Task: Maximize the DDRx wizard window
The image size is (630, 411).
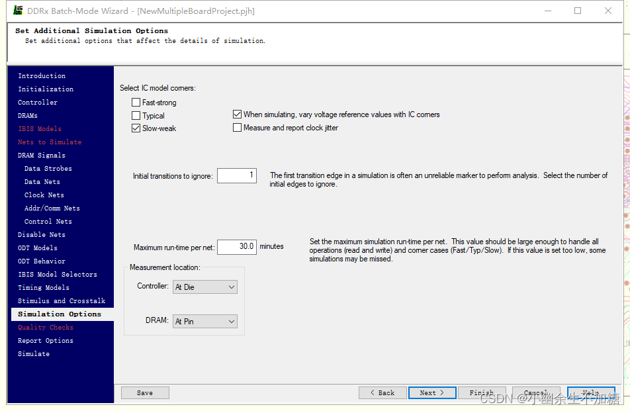Action: tap(578, 11)
